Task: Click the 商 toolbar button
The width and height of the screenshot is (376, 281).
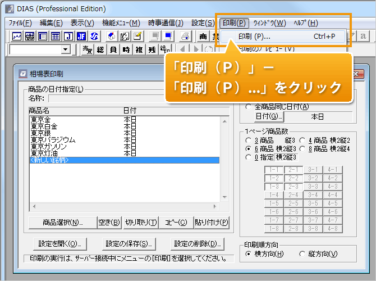Action: (203, 37)
